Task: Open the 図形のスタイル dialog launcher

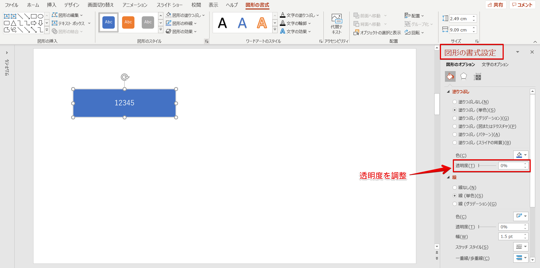Action: (x=207, y=41)
